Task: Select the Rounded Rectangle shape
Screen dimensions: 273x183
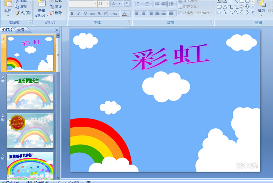Action: point(219,7)
